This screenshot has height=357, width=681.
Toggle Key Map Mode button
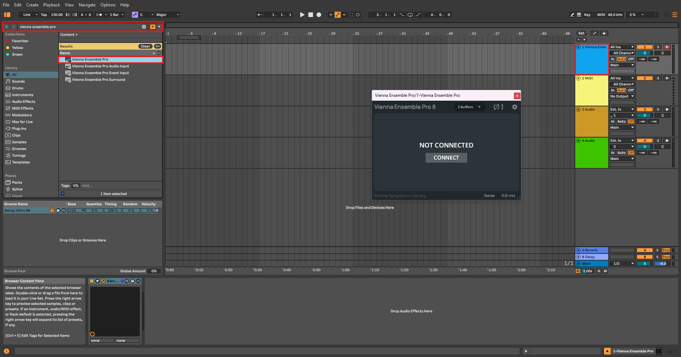587,15
